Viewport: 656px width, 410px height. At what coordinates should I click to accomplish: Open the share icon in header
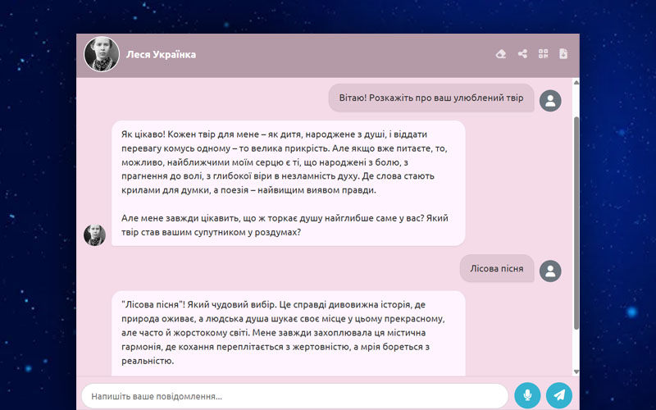[522, 54]
